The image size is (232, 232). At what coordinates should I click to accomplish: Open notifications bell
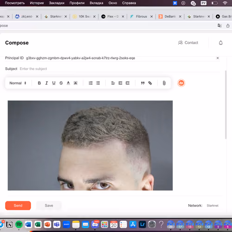221,43
